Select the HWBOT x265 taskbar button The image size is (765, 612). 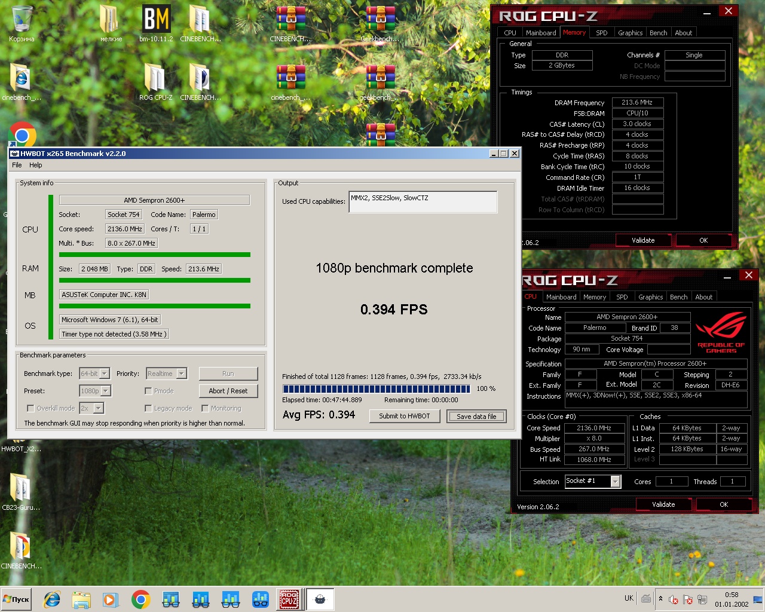[320, 599]
